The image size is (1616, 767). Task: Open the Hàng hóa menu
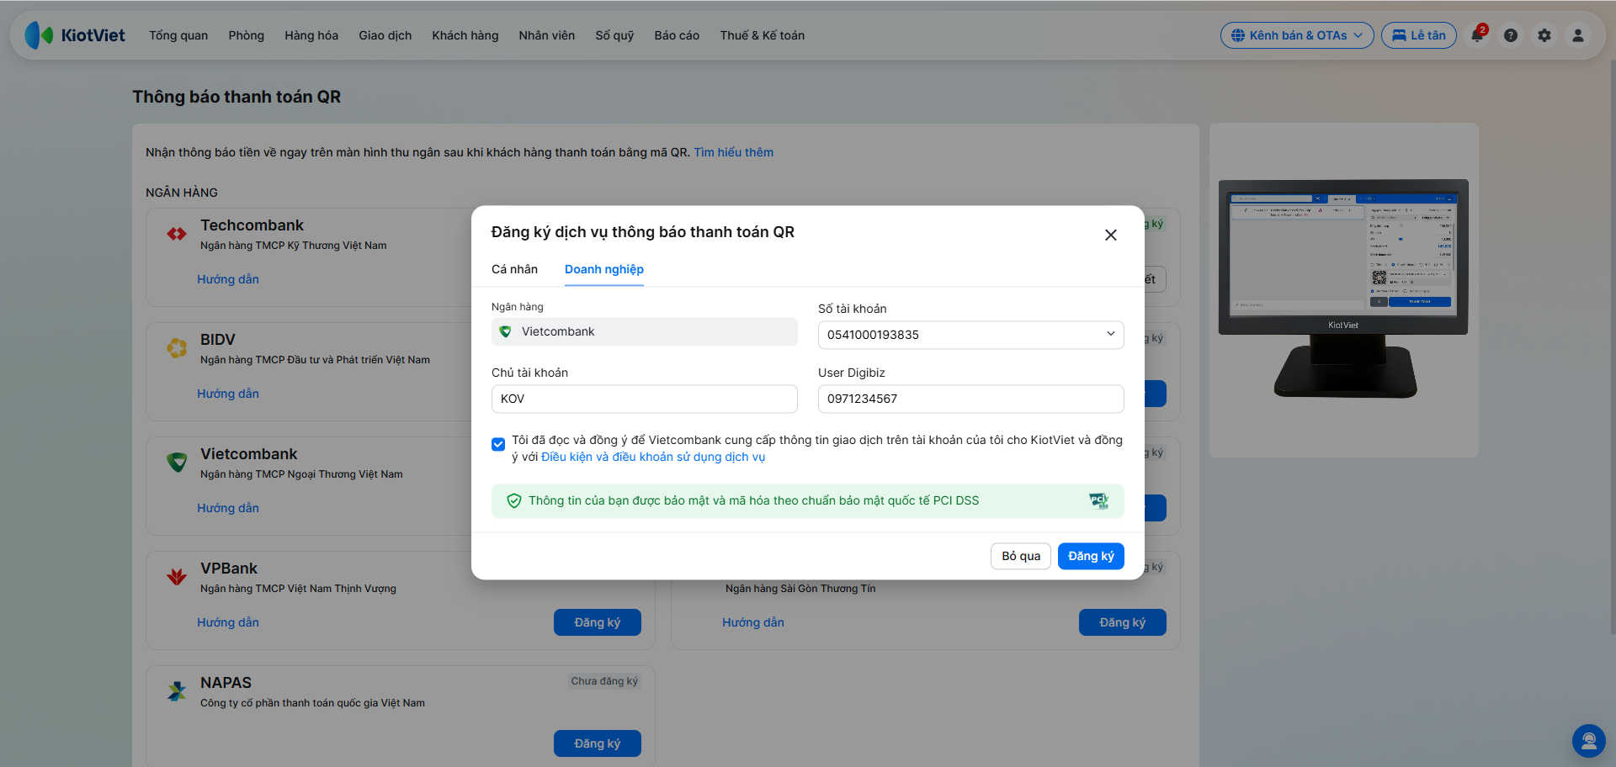click(311, 35)
